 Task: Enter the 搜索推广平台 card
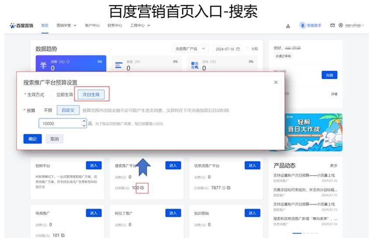point(173,165)
